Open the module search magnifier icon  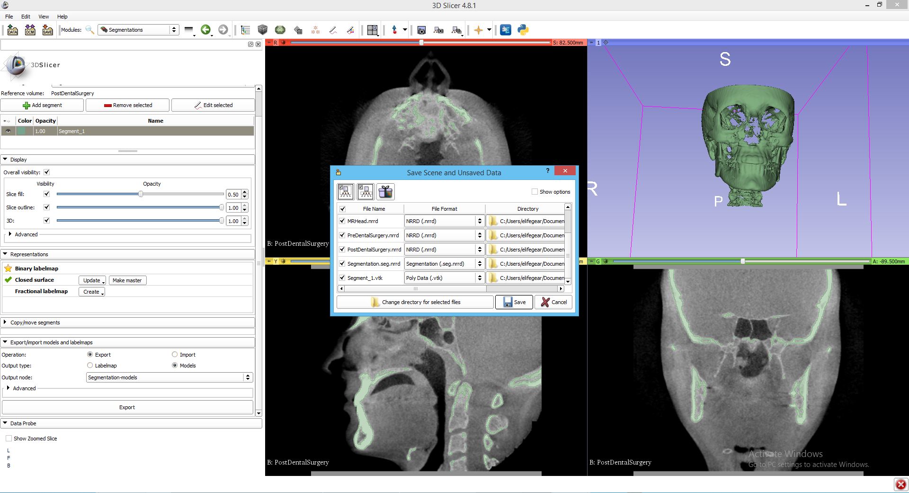click(x=89, y=30)
